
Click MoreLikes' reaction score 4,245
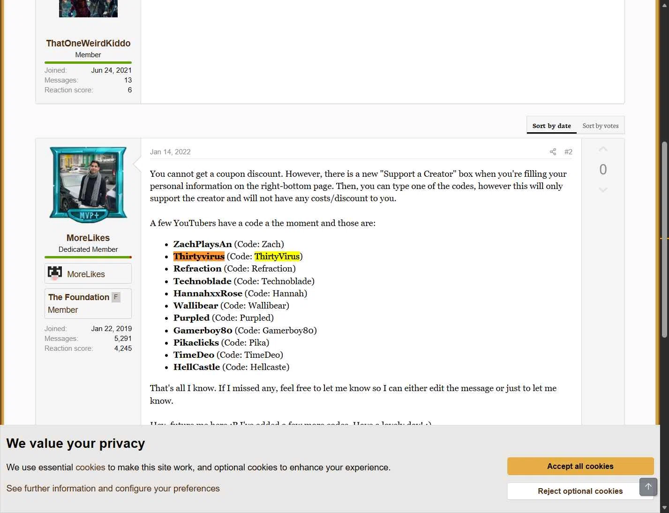123,348
